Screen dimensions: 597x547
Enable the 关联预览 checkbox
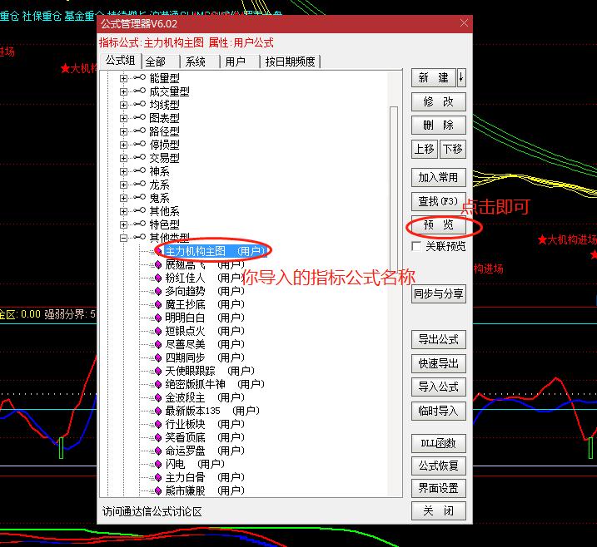pos(416,246)
